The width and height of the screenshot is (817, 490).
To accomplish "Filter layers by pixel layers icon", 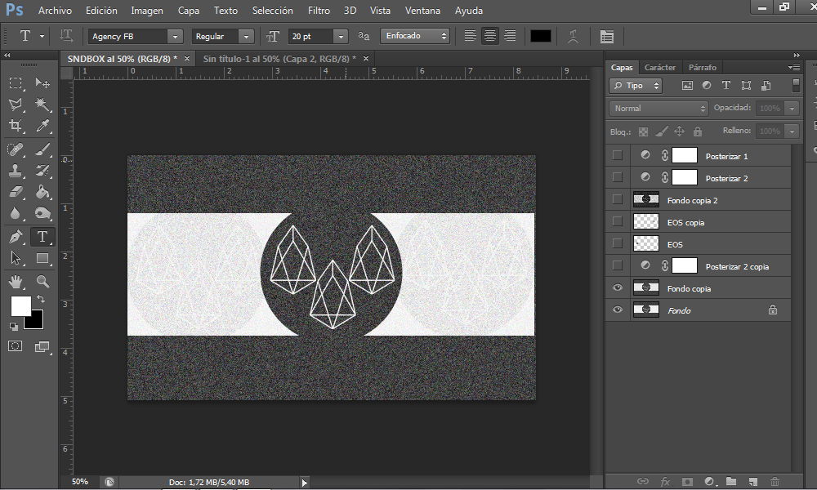I will [x=687, y=86].
